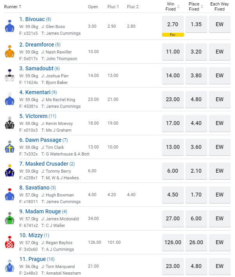Click Dreamforce's orange jockey silk icon

tap(9, 52)
